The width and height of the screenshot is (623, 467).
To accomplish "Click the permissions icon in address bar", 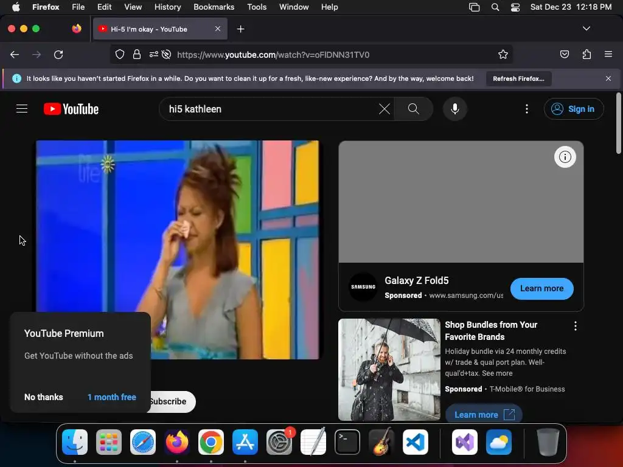I will pyautogui.click(x=153, y=54).
